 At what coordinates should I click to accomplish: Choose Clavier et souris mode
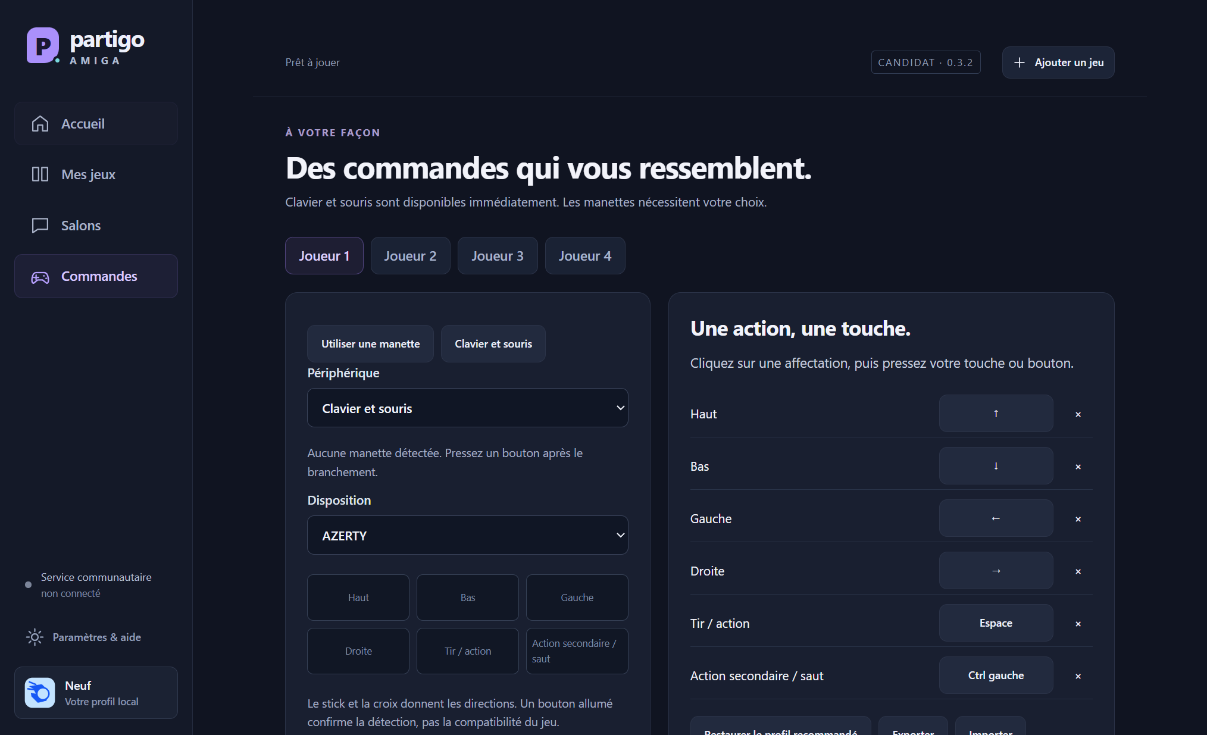[493, 344]
